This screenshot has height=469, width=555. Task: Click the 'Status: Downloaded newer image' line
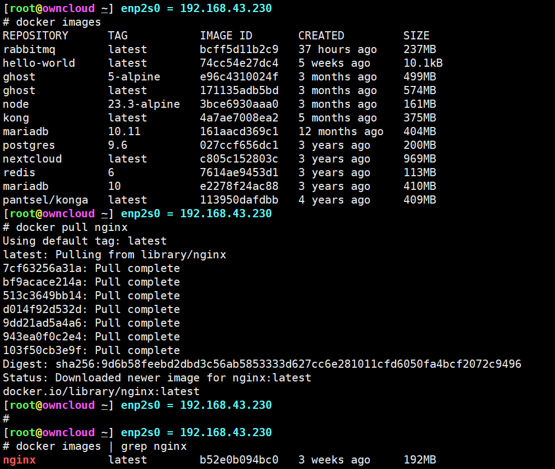(x=157, y=378)
